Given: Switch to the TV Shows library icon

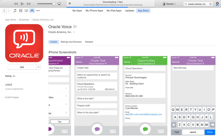Looking at the screenshot, I should click(x=26, y=11).
